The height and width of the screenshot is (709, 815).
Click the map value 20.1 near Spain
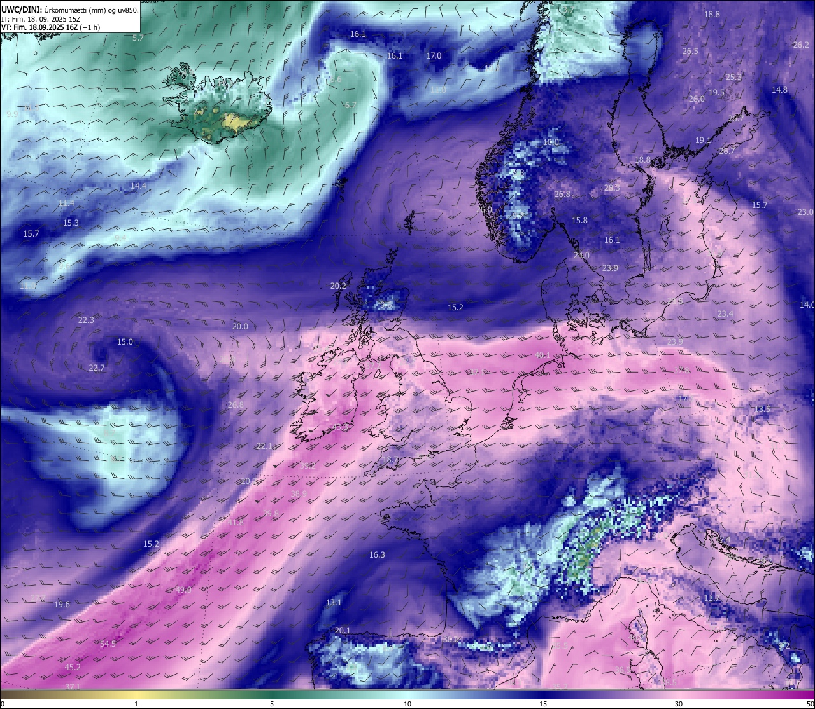click(x=343, y=631)
